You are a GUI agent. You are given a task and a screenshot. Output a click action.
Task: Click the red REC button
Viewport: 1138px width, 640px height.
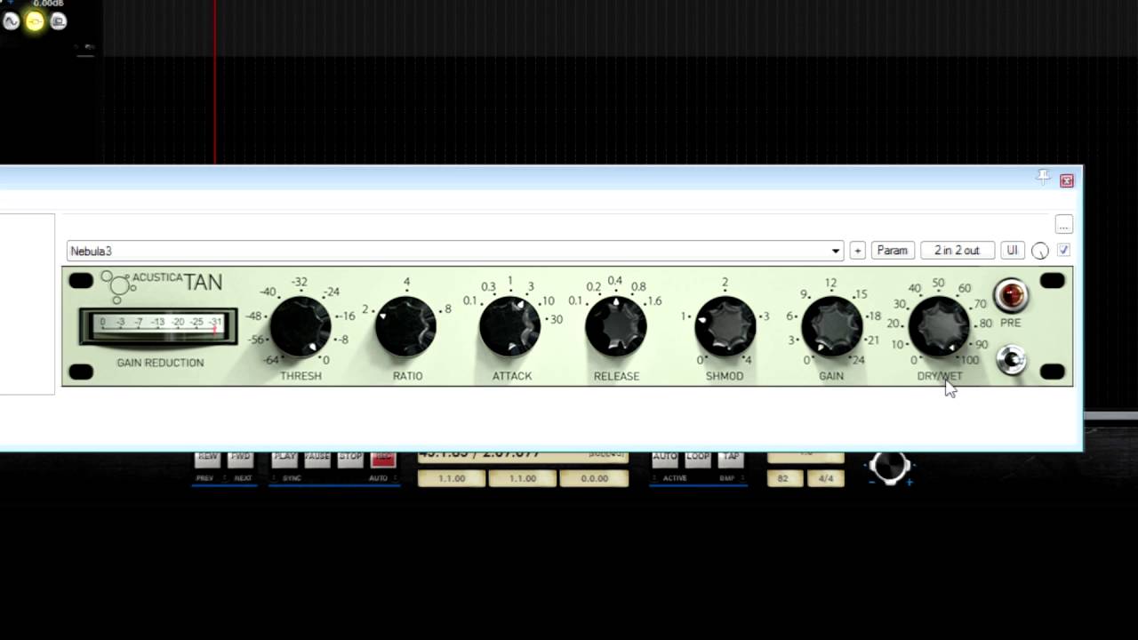pos(383,459)
